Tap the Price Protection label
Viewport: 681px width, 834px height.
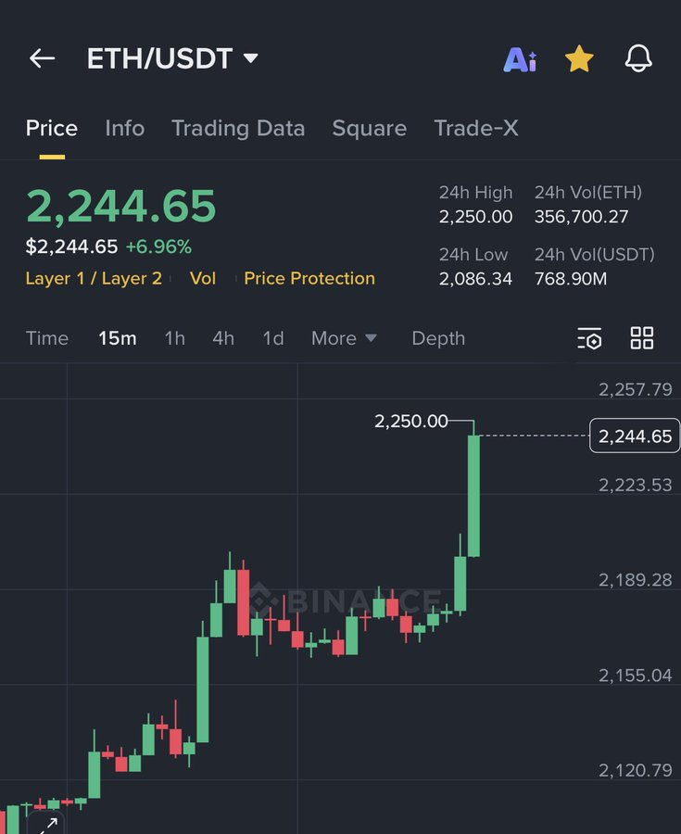pos(309,279)
